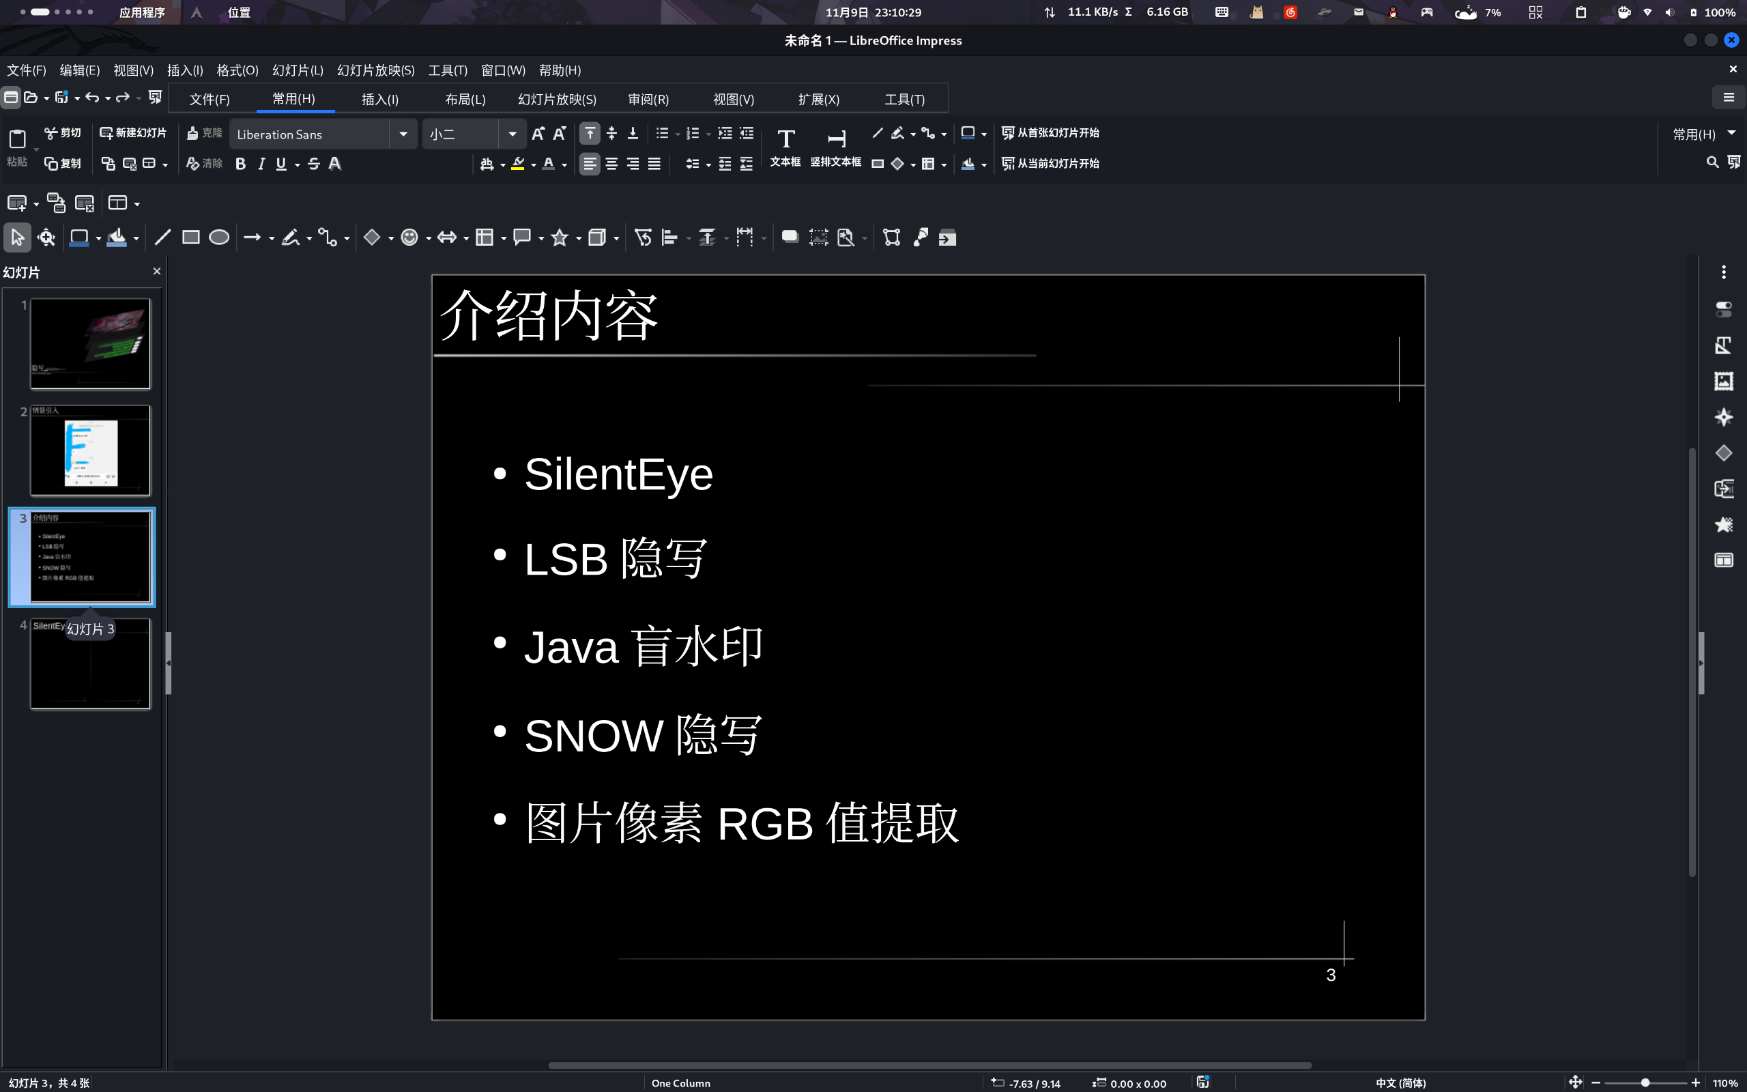Image resolution: width=1747 pixels, height=1092 pixels.
Task: Open 应用程序 applications menu in top panel
Action: tap(141, 12)
